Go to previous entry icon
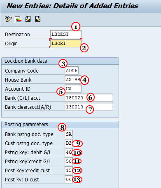This screenshot has height=188, width=161. click(28, 19)
